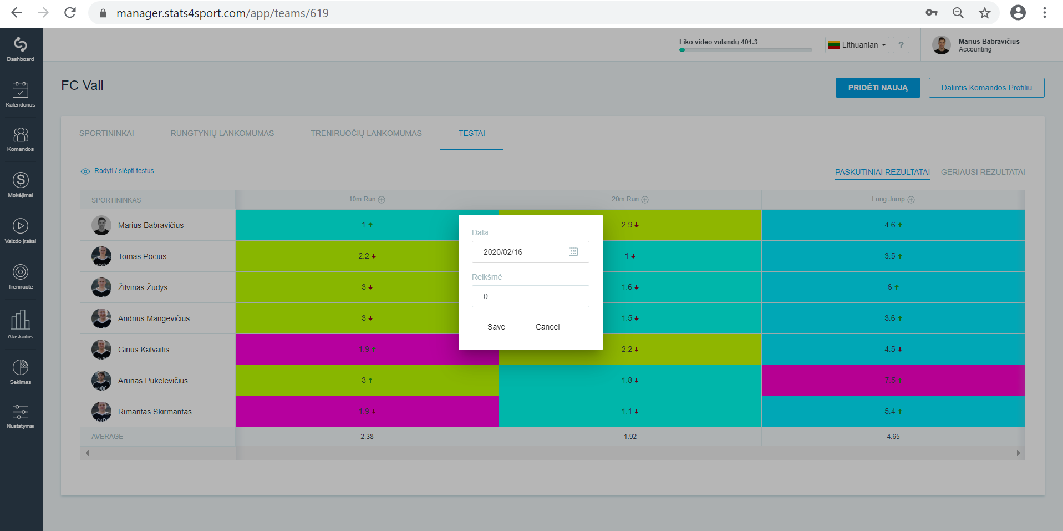Image resolution: width=1063 pixels, height=531 pixels.
Task: Click the Pridėti Naują button
Action: (x=878, y=88)
